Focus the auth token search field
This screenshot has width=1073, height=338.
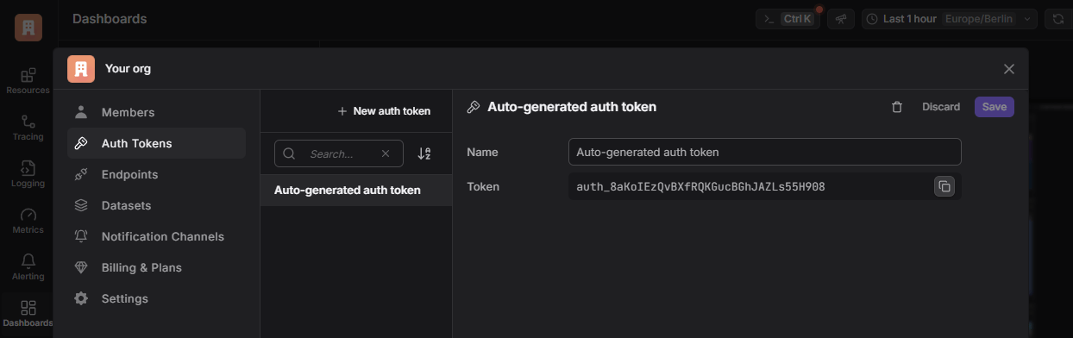[338, 153]
